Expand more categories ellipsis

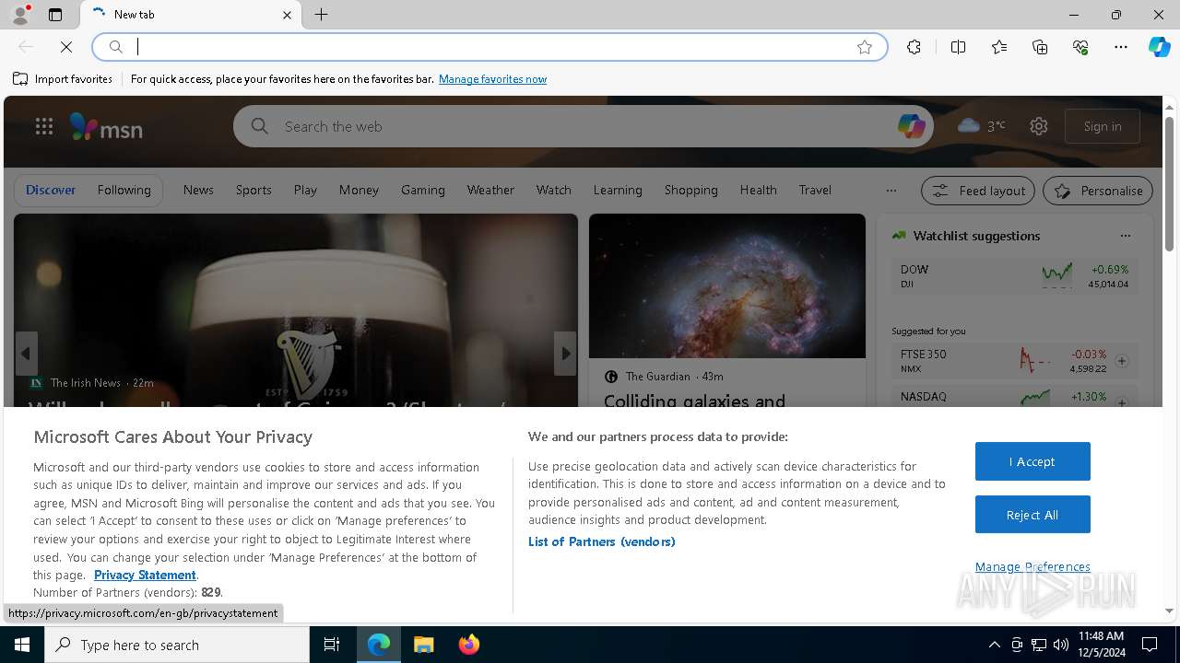click(x=891, y=191)
